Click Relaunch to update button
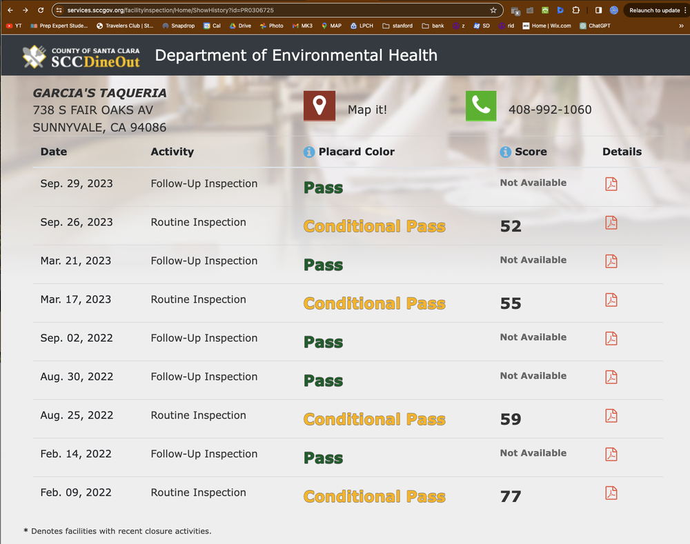 tap(654, 10)
